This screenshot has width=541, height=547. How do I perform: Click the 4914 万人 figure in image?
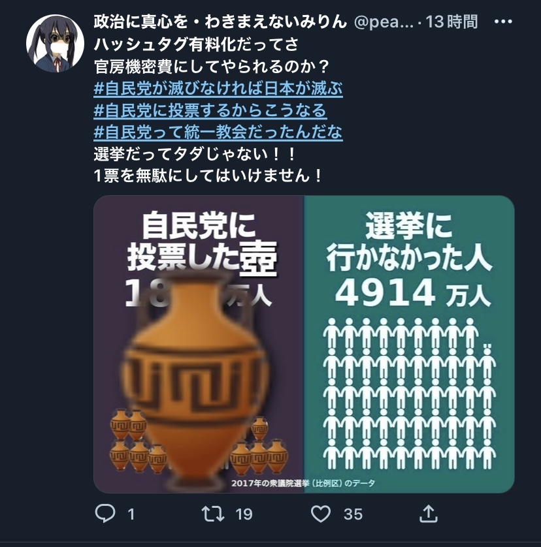tap(413, 294)
